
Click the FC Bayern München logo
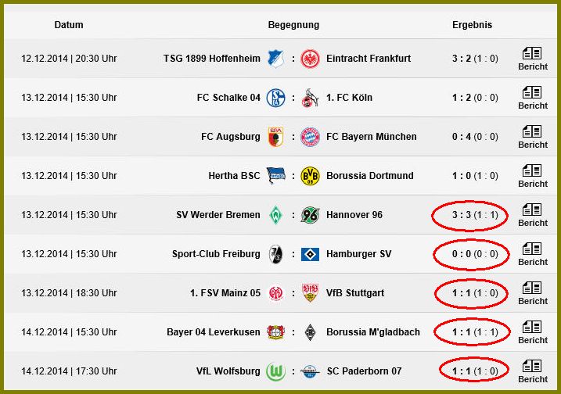pos(310,137)
